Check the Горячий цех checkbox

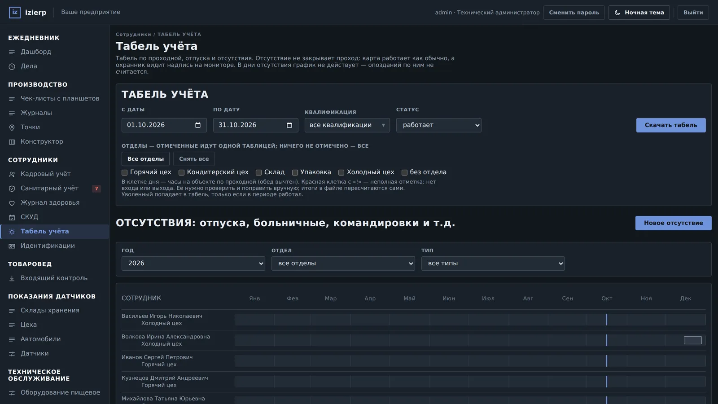point(125,172)
